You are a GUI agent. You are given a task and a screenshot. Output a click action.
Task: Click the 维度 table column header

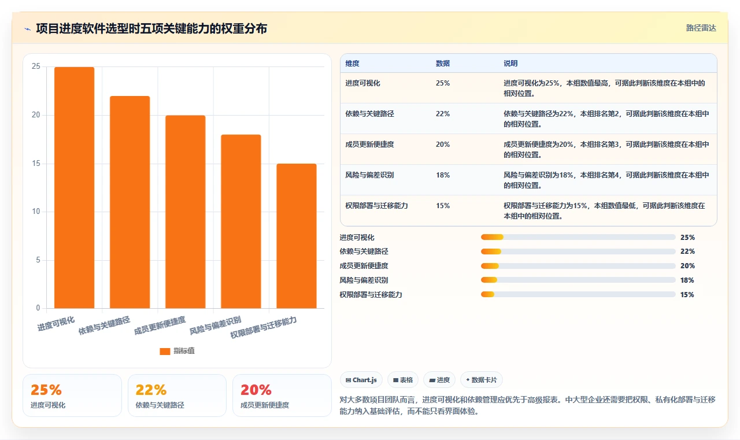coord(352,64)
